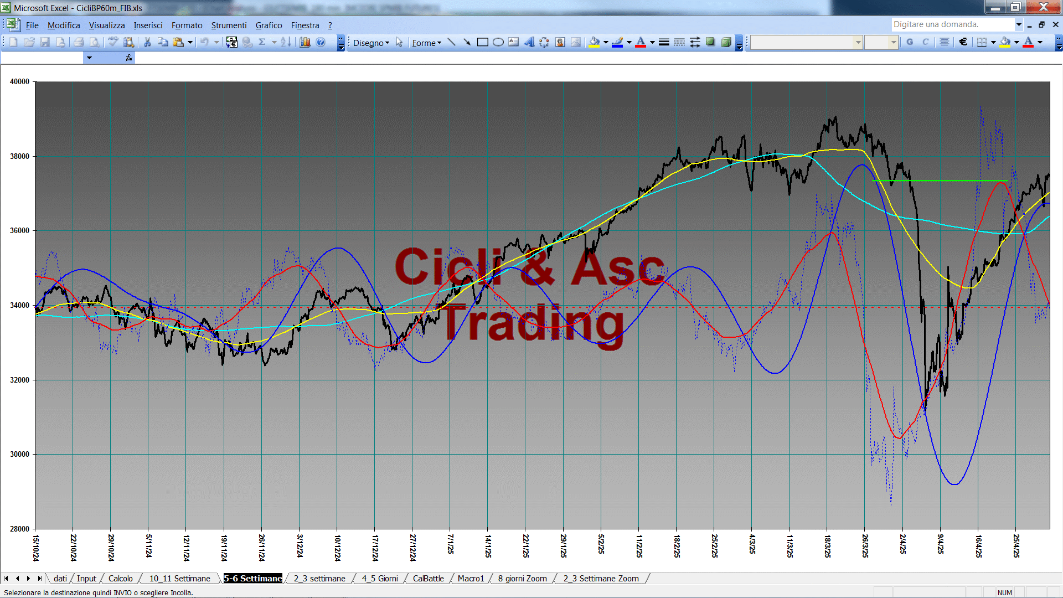Open the font size combo box
The image size is (1063, 598).
[881, 42]
